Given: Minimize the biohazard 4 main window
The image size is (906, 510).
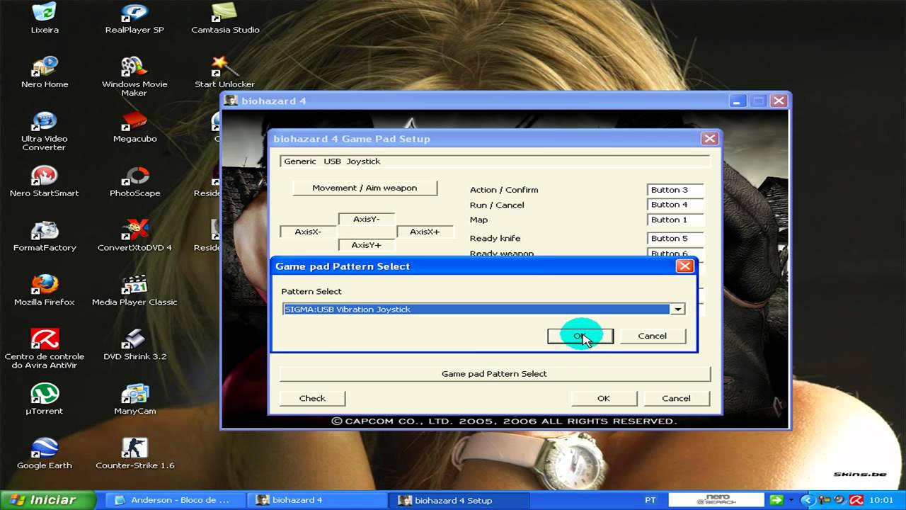Looking at the screenshot, I should tap(737, 101).
